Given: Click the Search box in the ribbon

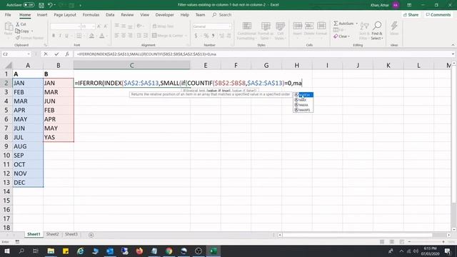Looking at the screenshot, I should pyautogui.click(x=222, y=14).
